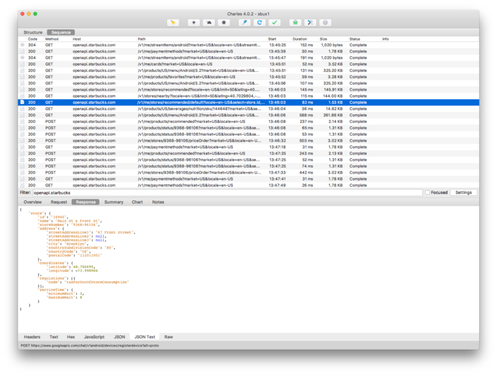Show the Chart tab
The height and width of the screenshot is (375, 497).
pos(137,202)
